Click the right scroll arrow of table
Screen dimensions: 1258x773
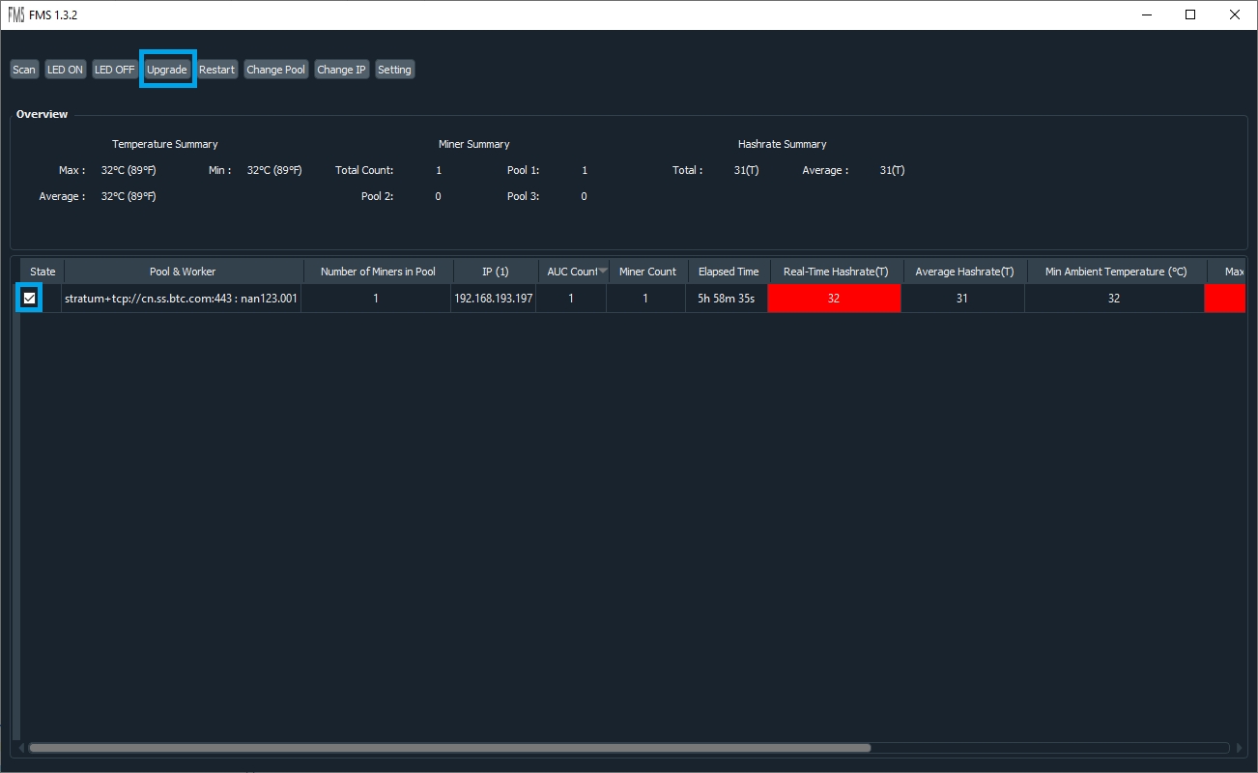1238,748
